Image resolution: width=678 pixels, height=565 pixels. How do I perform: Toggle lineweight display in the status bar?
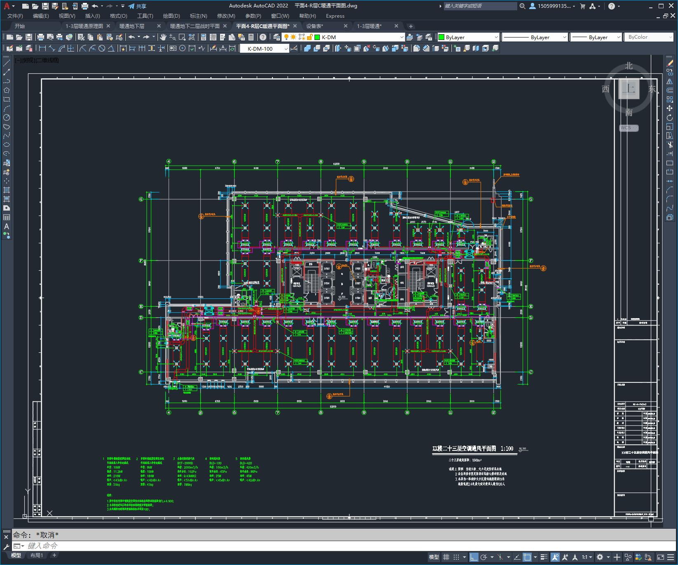[544, 557]
